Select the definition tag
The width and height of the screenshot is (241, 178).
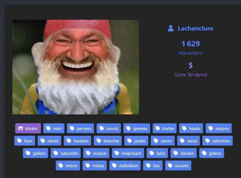[125, 165]
